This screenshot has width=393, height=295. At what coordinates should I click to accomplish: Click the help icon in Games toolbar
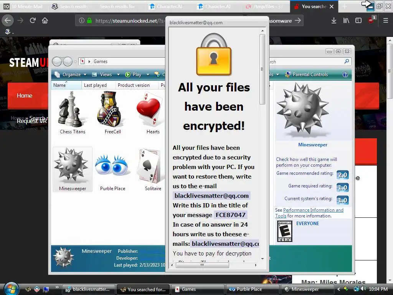[345, 75]
